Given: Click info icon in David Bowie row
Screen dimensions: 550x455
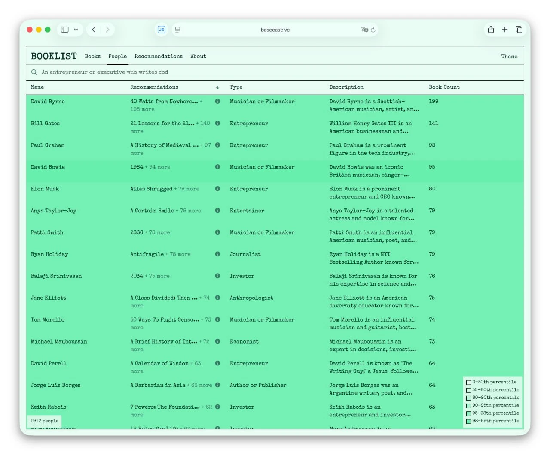Looking at the screenshot, I should point(217,167).
